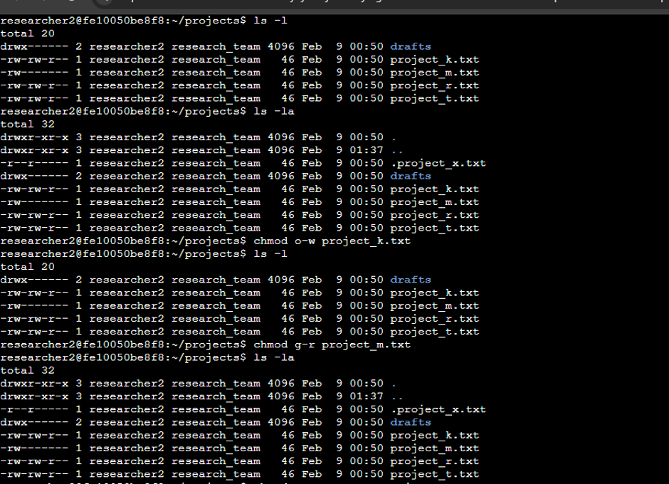669x484 pixels.
Task: Click the 'chmod o-w project_k.txt' command text
Action: (332, 241)
